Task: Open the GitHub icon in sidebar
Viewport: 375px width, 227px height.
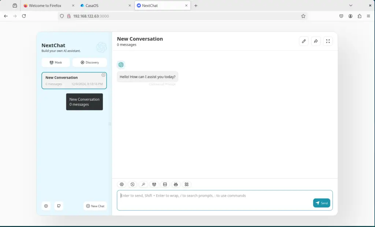Action: click(x=59, y=206)
